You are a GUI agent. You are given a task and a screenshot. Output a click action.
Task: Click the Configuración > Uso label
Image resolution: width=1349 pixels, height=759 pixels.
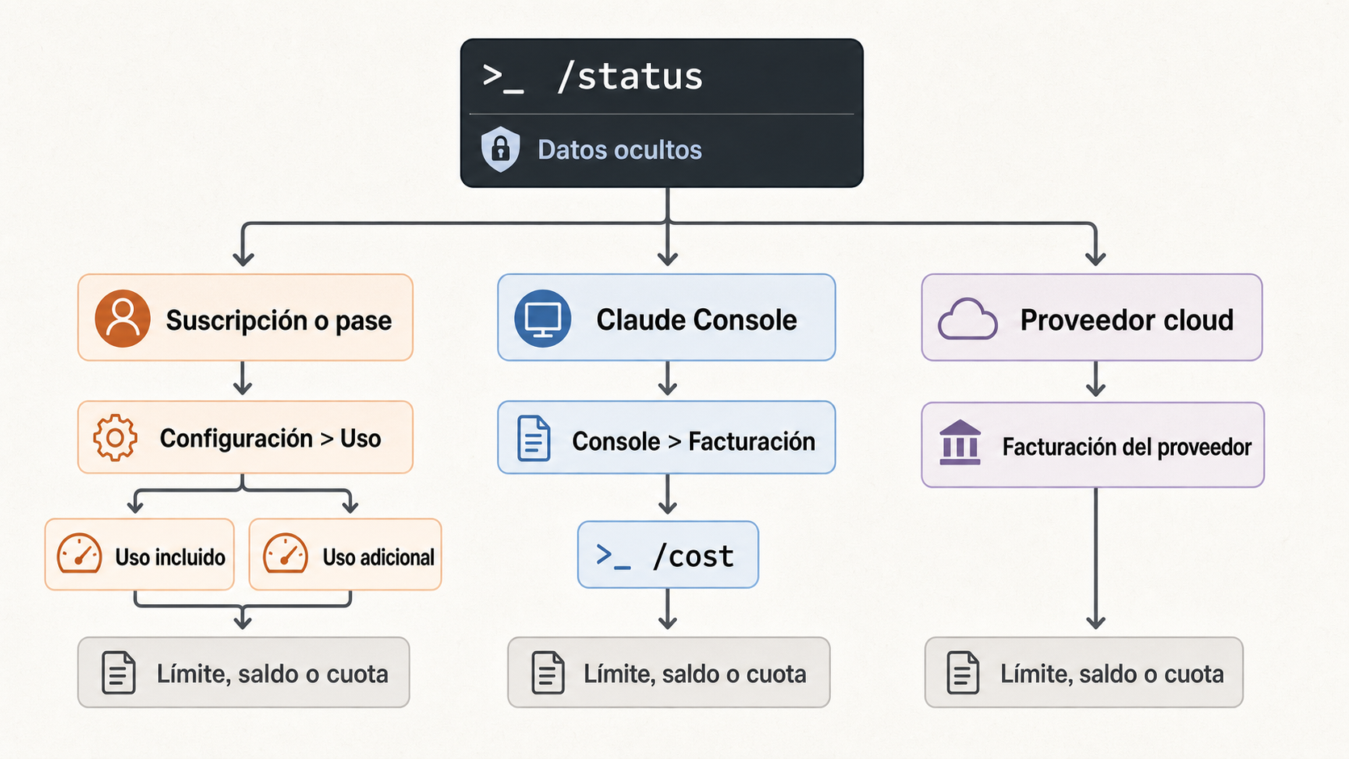point(270,439)
